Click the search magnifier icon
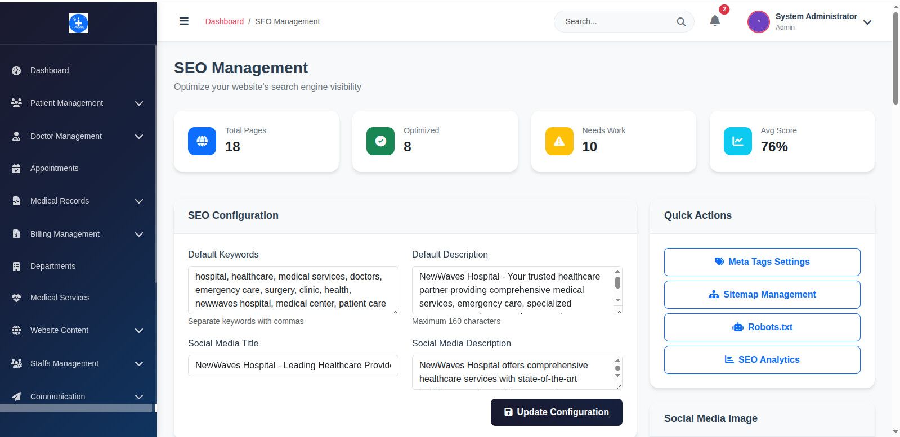Viewport: 900px width, 437px height. click(x=681, y=22)
